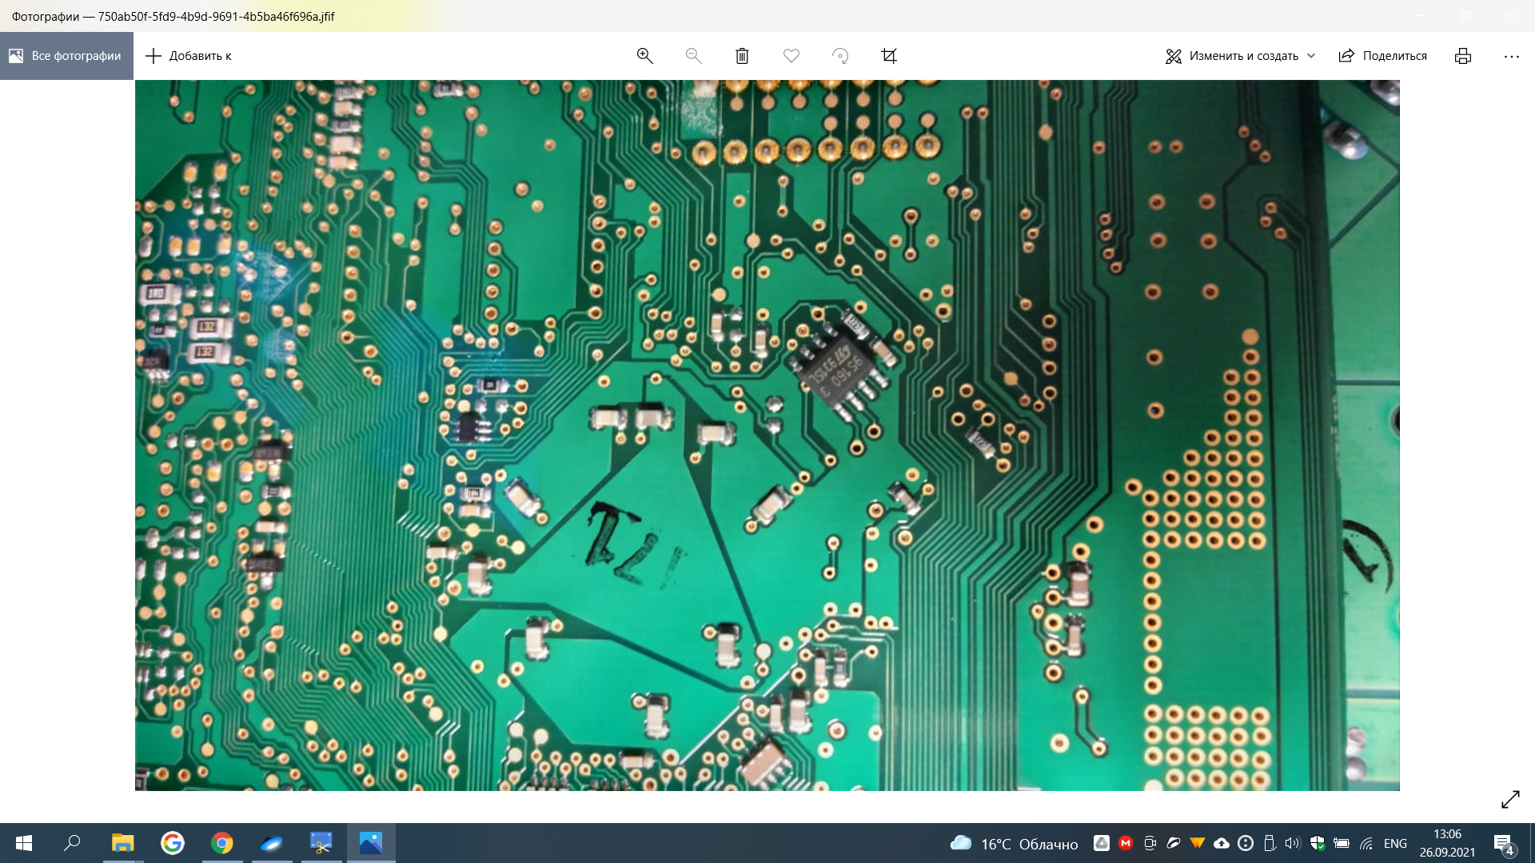The image size is (1535, 863).
Task: Open the volume speaker tray icon
Action: click(1292, 843)
